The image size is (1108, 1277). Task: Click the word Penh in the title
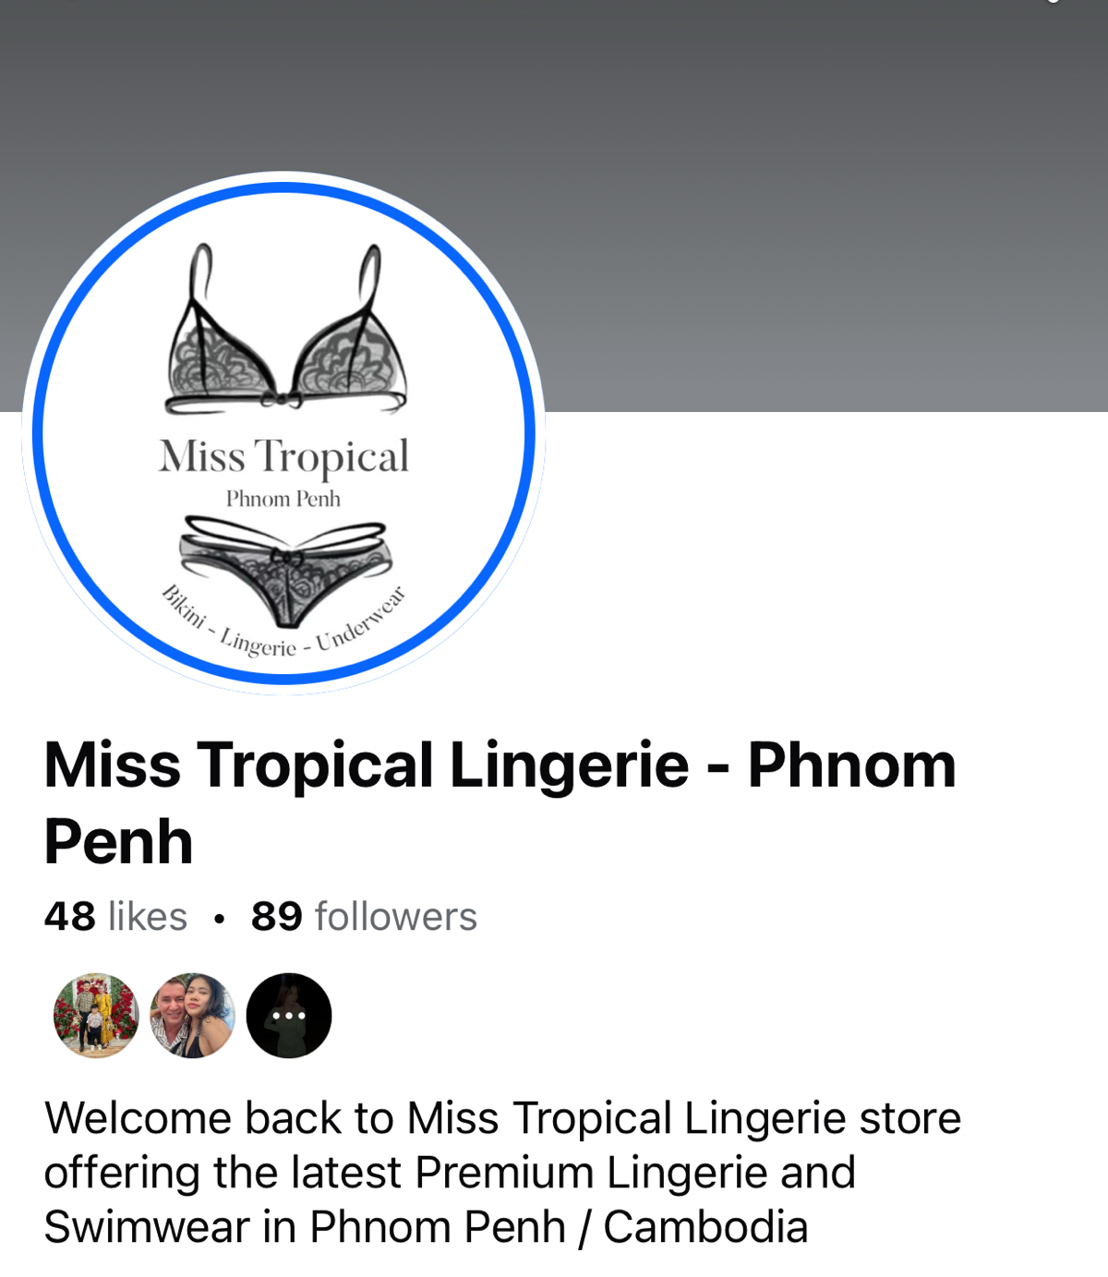tap(118, 842)
